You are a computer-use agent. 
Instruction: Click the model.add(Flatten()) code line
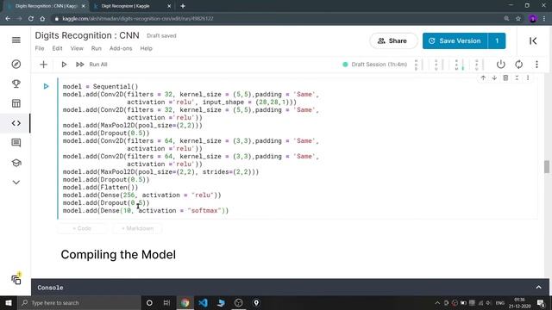[x=100, y=188]
